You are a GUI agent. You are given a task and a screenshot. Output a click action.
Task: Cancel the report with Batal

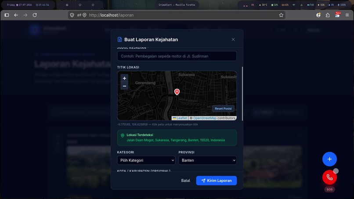[x=186, y=181]
